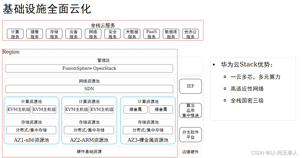Click the 大数据服务 box
The image size is (302, 158).
pyautogui.click(x=132, y=34)
